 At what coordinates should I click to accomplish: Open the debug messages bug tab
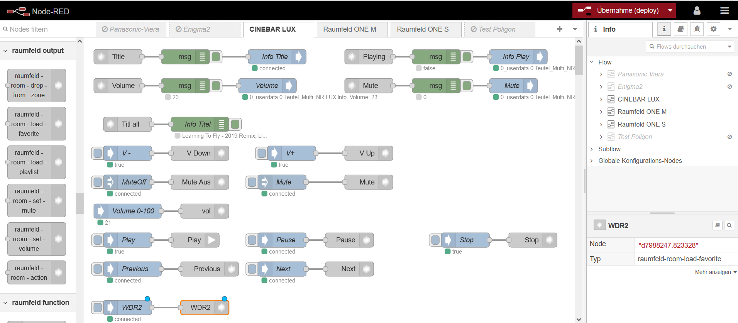pos(697,29)
